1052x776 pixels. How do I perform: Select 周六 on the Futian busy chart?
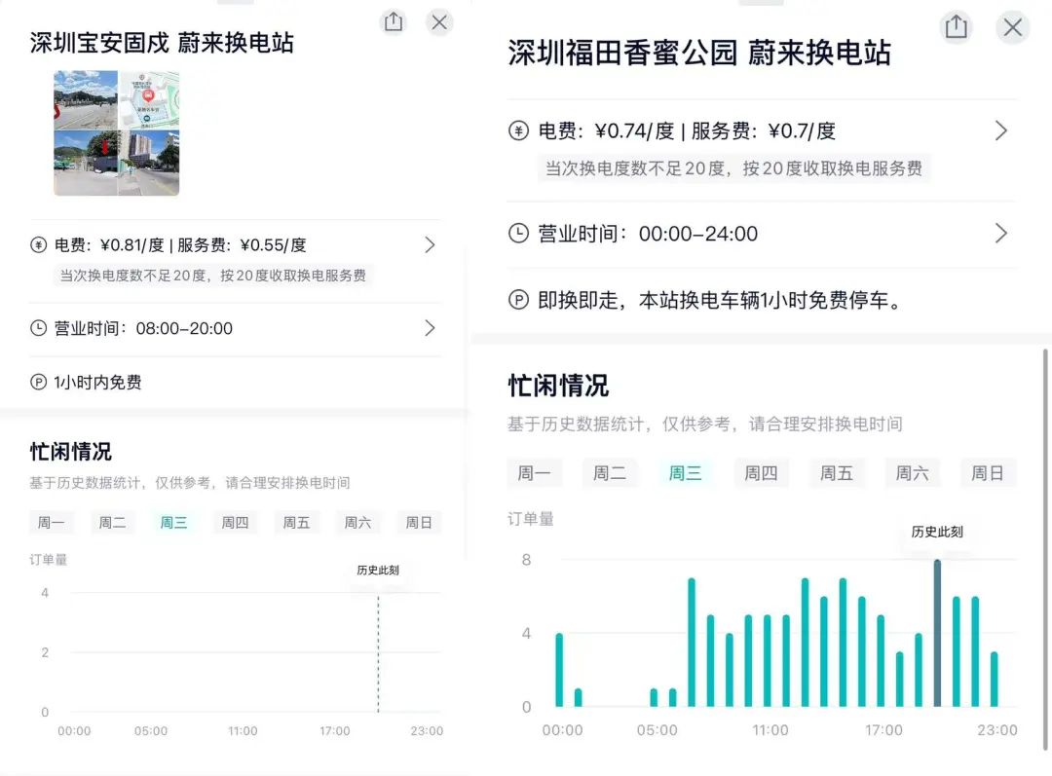coord(912,472)
